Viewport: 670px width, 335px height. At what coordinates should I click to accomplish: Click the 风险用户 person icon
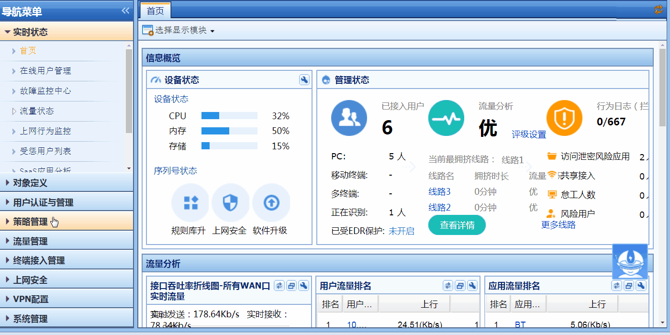point(551,213)
